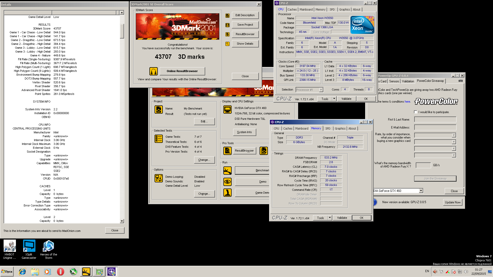Open Heroes of the Storm desktop shortcut
This screenshot has width=493, height=277.
tap(49, 250)
